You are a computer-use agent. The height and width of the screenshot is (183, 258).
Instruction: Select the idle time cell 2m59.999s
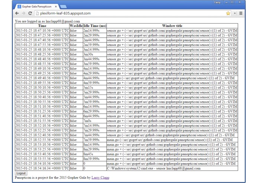pyautogui.click(x=95, y=45)
